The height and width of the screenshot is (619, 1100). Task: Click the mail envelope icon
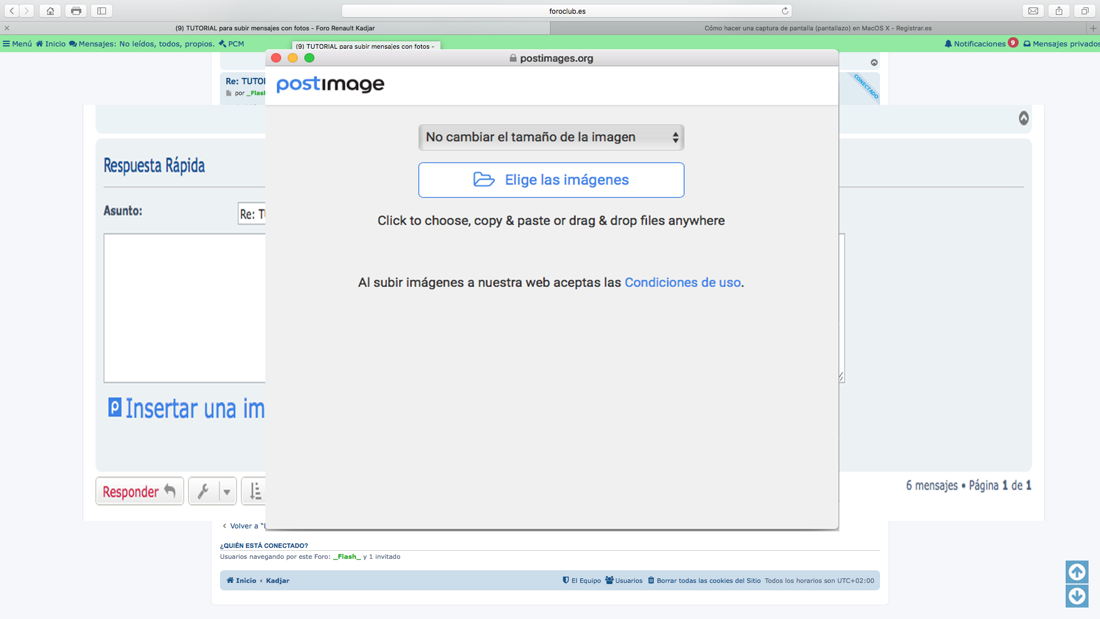pos(1033,11)
